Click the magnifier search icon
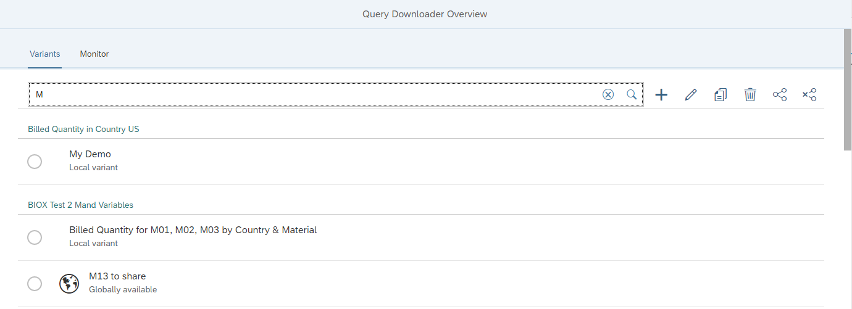852x309 pixels. (x=632, y=94)
